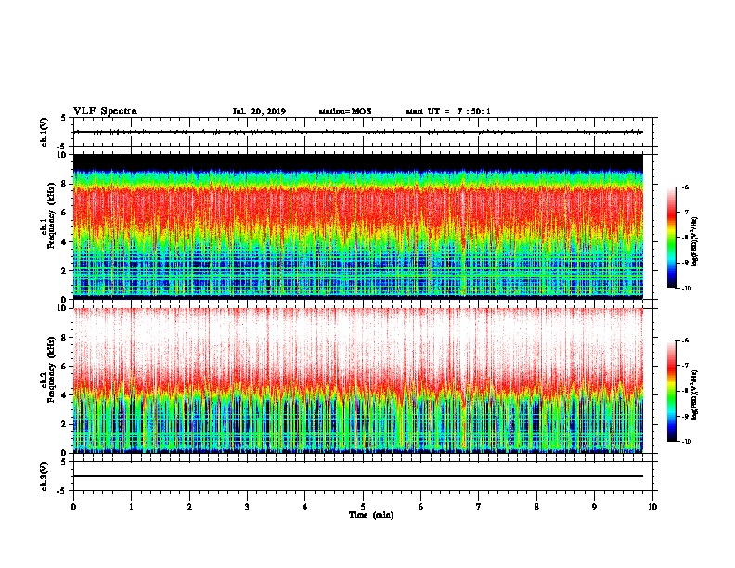
Task: Click the ch.2 spectrogram color scale bar
Action: (x=671, y=391)
